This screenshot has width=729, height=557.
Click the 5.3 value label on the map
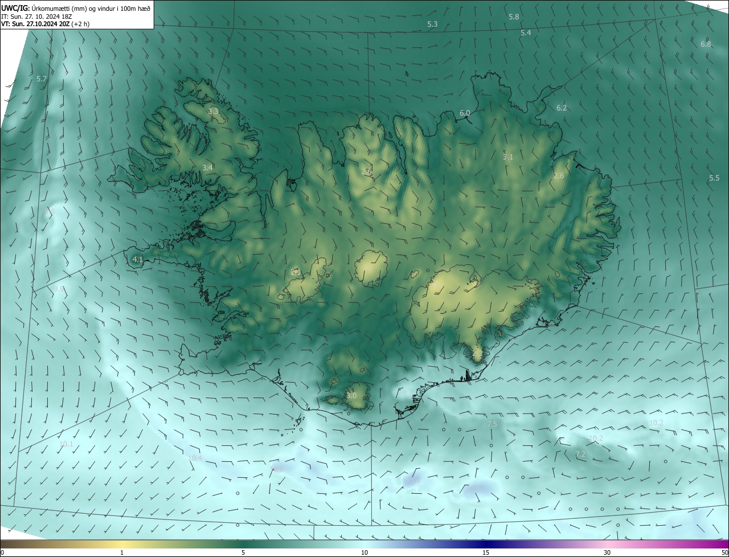pos(432,24)
